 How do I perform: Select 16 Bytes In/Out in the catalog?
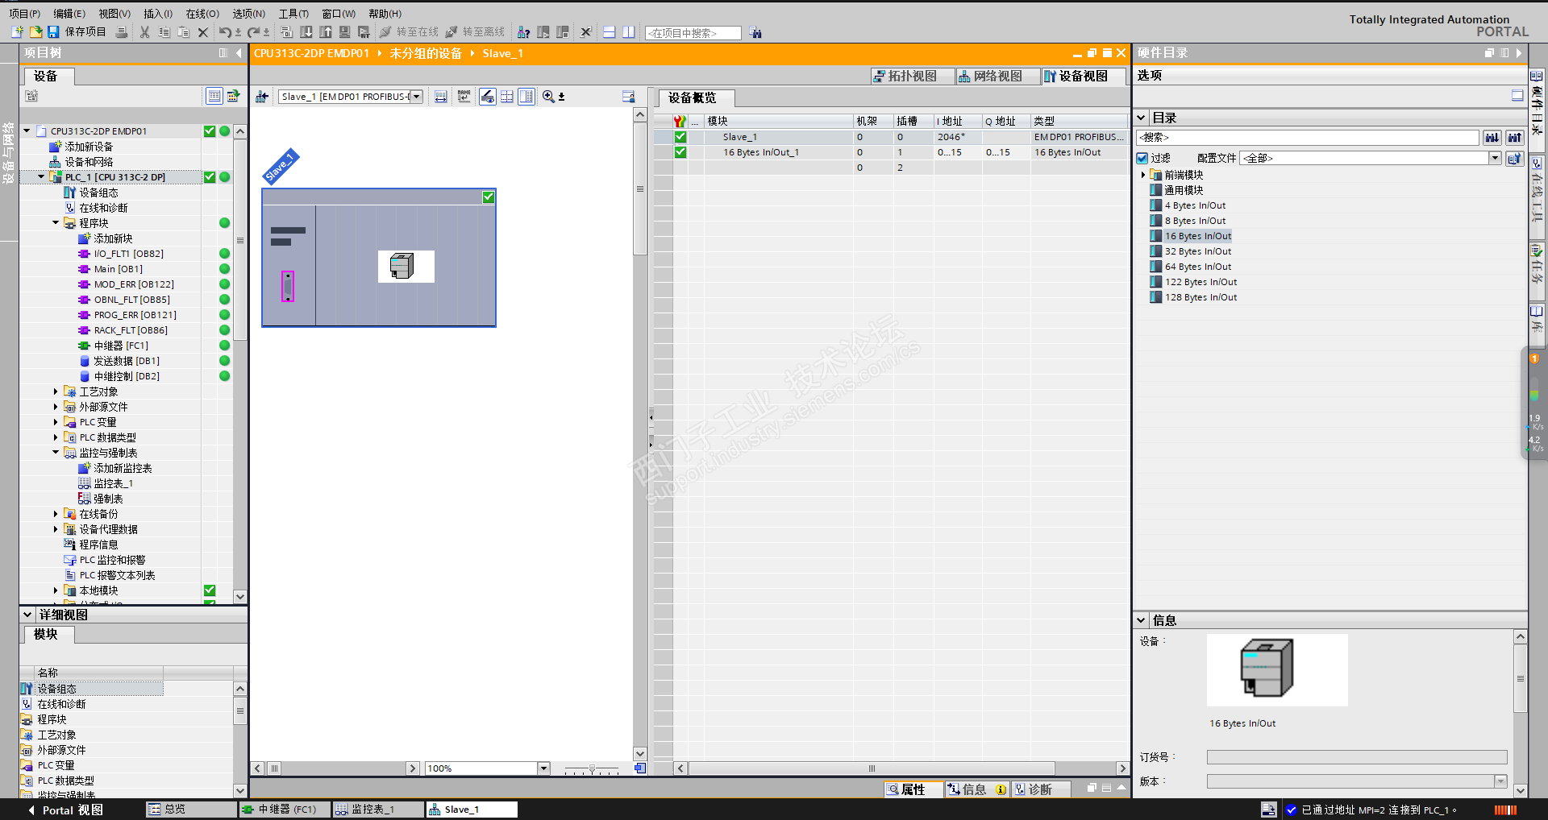[1198, 236]
